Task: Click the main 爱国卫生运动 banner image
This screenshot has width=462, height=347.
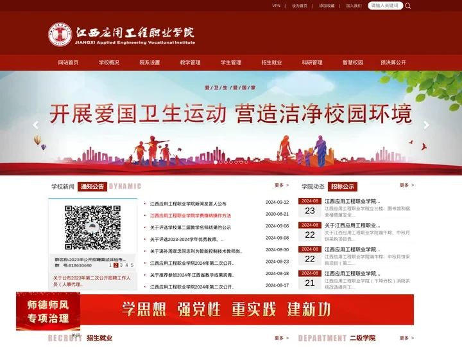Action: pyautogui.click(x=231, y=123)
